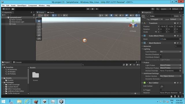Open Transform component presets icon

coord(178,23)
